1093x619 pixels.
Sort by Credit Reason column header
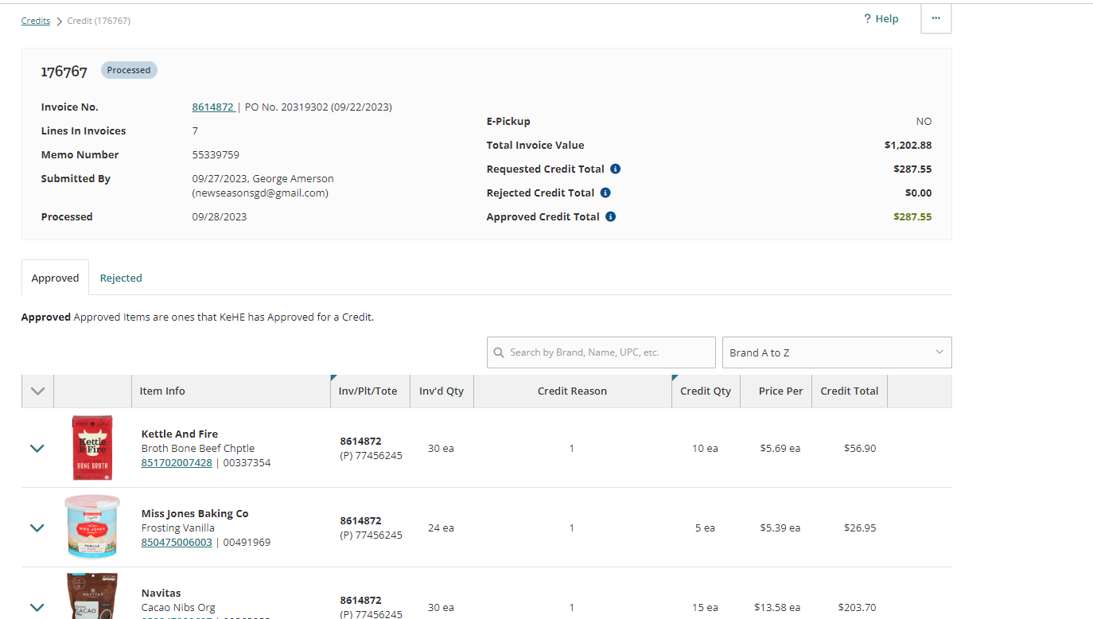coord(572,391)
